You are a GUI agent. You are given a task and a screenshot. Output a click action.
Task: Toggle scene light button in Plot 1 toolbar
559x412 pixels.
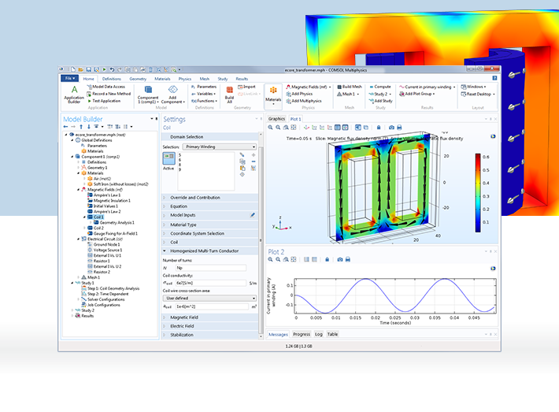tap(358, 128)
